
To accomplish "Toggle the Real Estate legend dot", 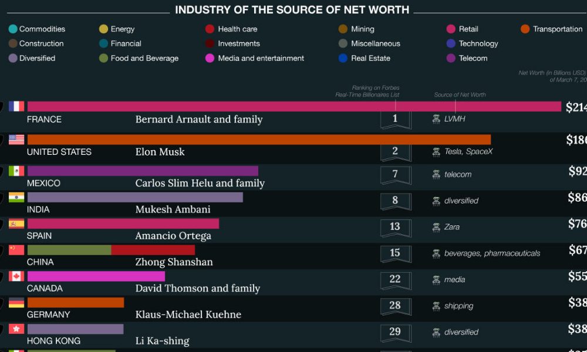I will pos(342,58).
